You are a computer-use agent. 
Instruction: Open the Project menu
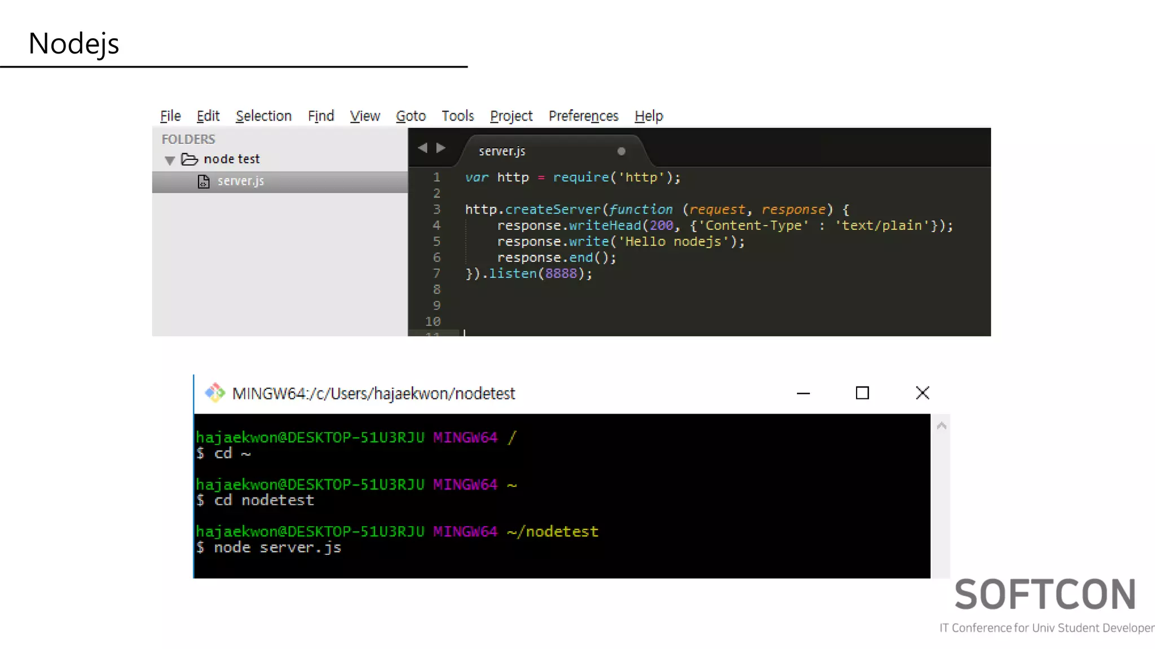511,115
